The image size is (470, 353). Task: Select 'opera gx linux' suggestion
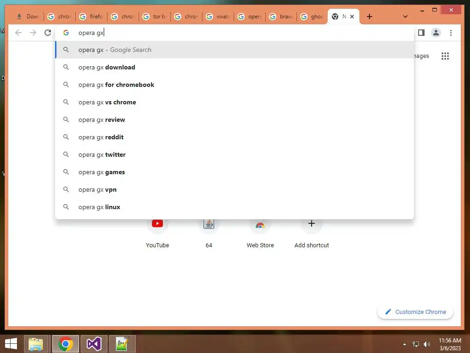pos(235,207)
